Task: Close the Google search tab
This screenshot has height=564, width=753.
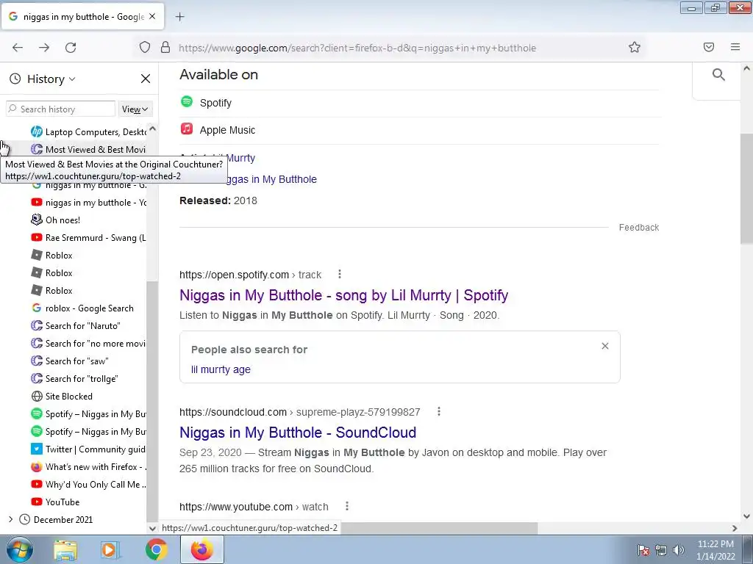Action: click(x=152, y=16)
